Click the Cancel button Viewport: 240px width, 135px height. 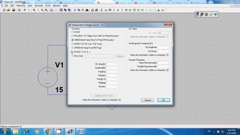147,100
